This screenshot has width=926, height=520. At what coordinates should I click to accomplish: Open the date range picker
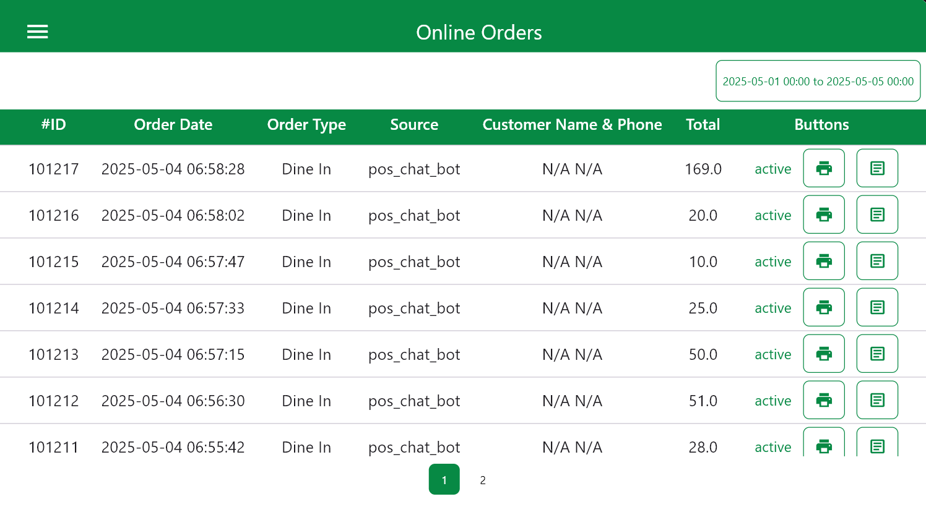coord(818,80)
